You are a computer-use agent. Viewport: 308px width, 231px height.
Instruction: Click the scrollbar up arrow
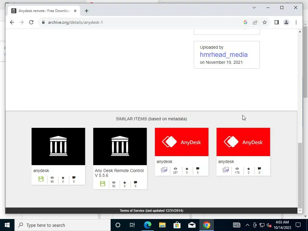(300, 32)
